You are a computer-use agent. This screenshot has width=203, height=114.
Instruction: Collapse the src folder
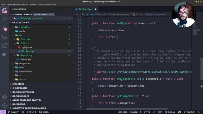pos(13,35)
